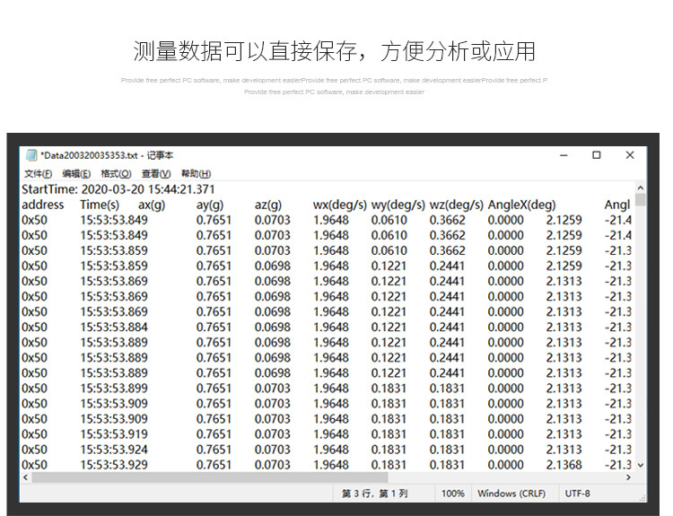Minimize the Notepad window
Image resolution: width=673 pixels, height=516 pixels.
(x=564, y=155)
